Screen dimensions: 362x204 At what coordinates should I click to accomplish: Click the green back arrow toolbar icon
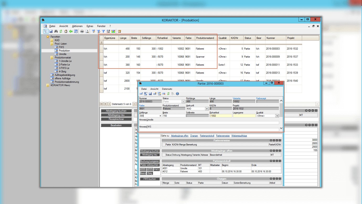click(x=71, y=31)
